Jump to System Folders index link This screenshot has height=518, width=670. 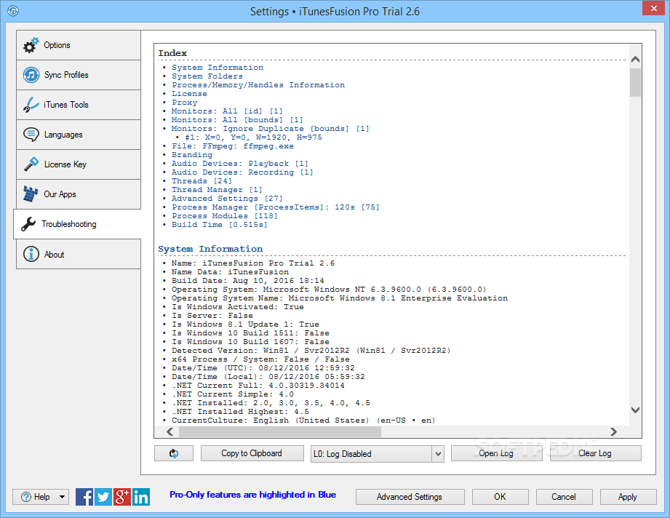(207, 76)
